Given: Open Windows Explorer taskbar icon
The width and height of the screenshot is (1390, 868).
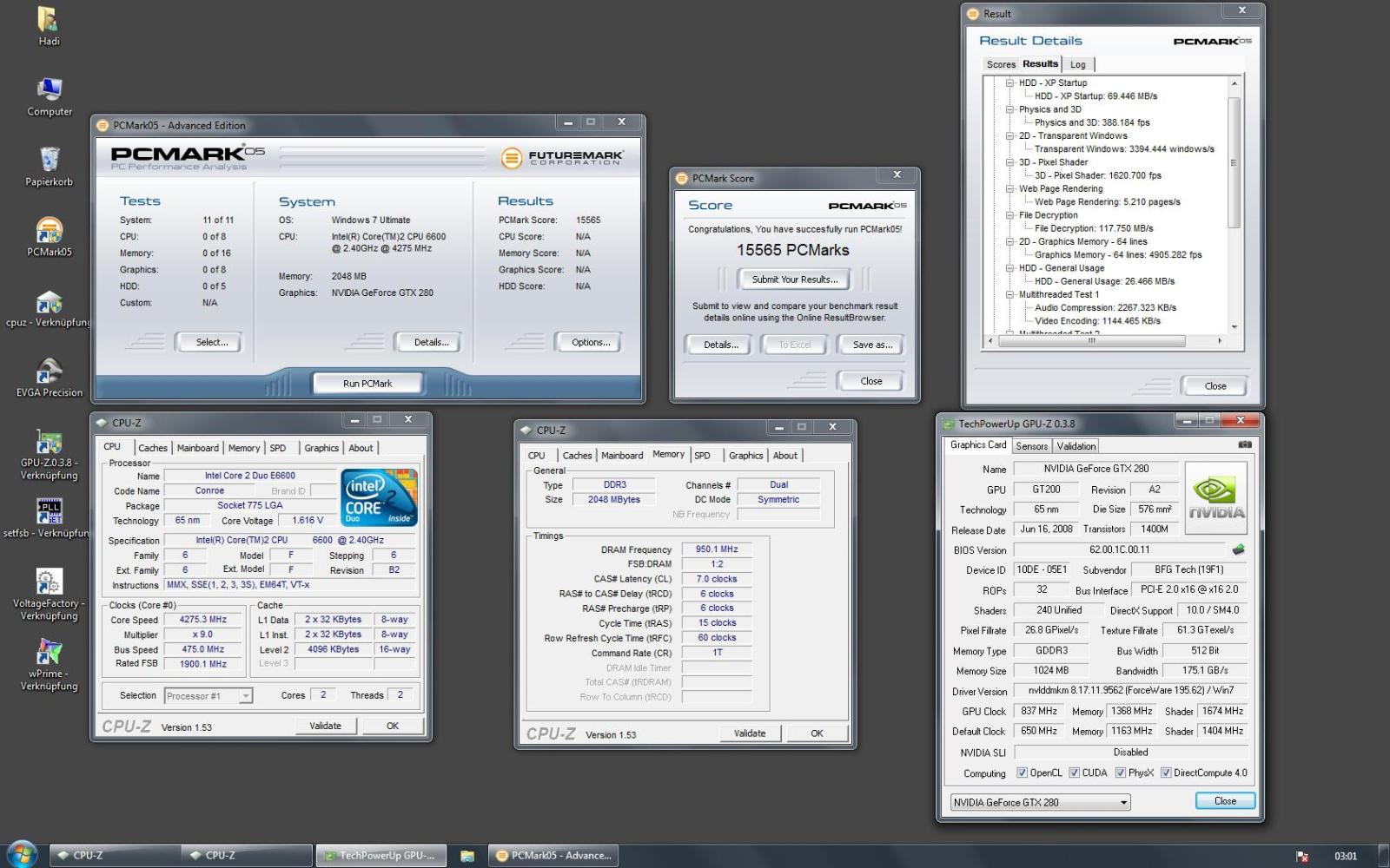Looking at the screenshot, I should pyautogui.click(x=467, y=856).
